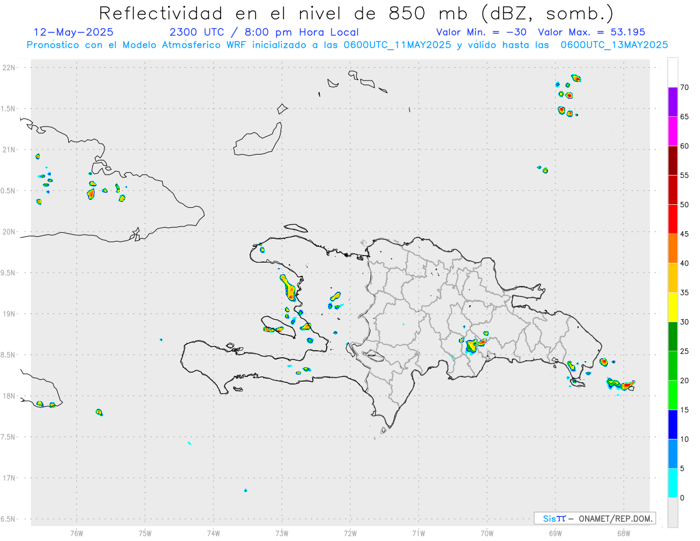
Task: Select the dark red 50–55 dBZ legend band
Action: tap(673, 190)
